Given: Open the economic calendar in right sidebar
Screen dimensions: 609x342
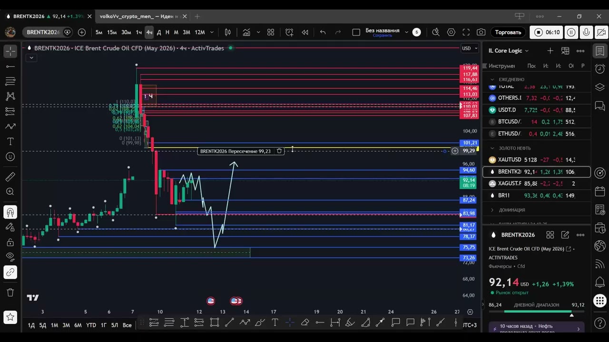Looking at the screenshot, I should pyautogui.click(x=600, y=191).
